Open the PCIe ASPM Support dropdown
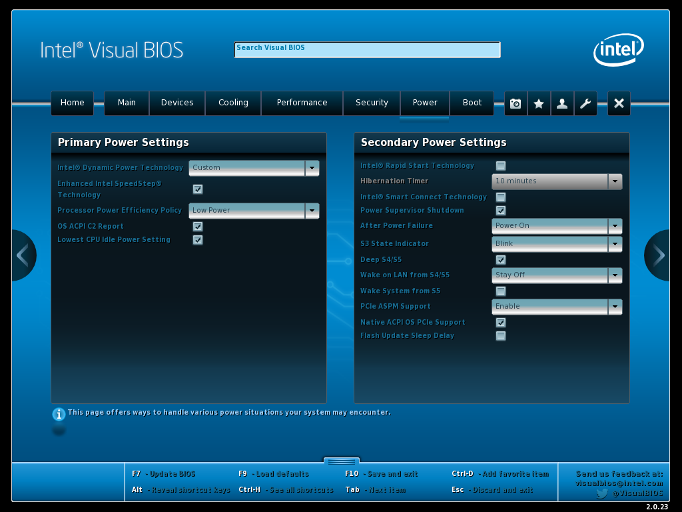682x512 pixels. (557, 307)
